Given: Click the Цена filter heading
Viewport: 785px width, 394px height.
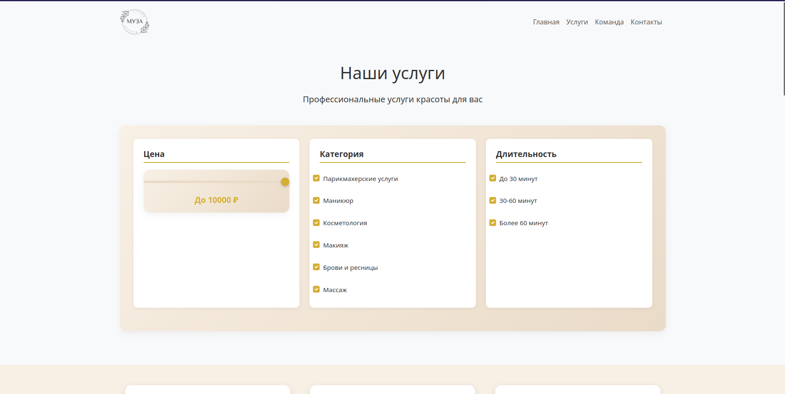Looking at the screenshot, I should point(154,154).
